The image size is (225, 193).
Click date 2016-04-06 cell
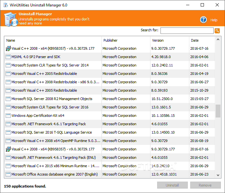click(199, 57)
